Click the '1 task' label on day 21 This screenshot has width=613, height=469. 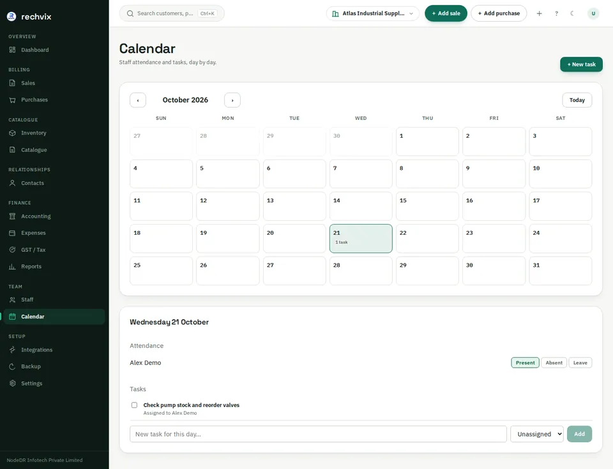point(341,242)
